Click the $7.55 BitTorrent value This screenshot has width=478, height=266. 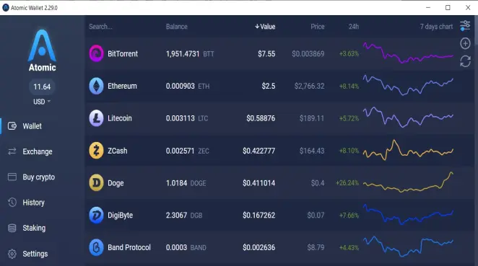266,54
